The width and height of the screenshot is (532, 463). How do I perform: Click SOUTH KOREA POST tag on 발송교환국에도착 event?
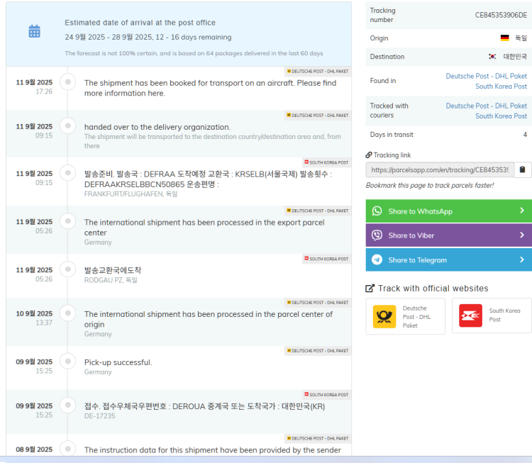click(326, 259)
